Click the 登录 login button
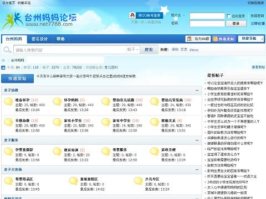 click(236, 23)
